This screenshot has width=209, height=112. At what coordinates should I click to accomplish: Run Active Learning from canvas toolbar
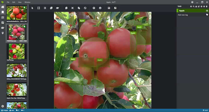[57, 8]
